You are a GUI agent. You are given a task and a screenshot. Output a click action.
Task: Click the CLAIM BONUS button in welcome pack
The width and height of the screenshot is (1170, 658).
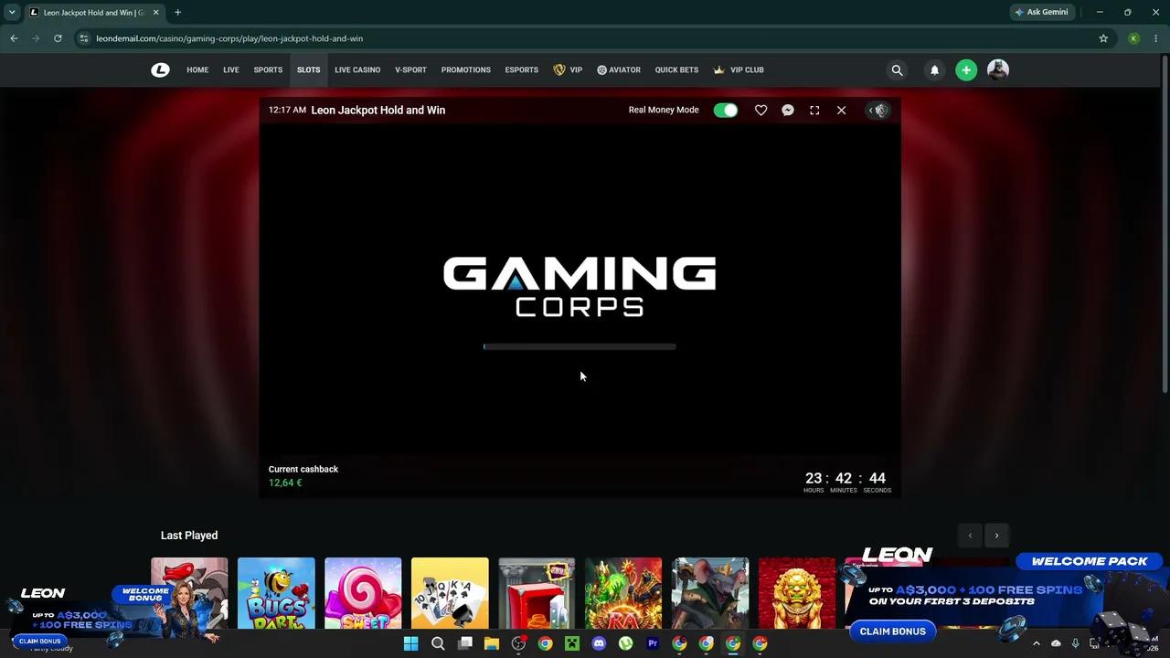892,631
